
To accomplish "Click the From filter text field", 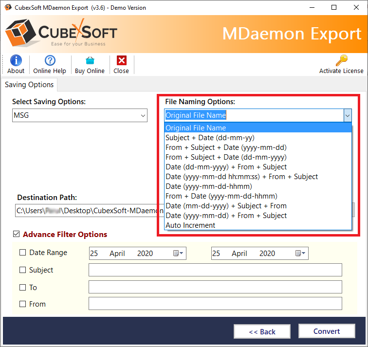I will pyautogui.click(x=215, y=304).
